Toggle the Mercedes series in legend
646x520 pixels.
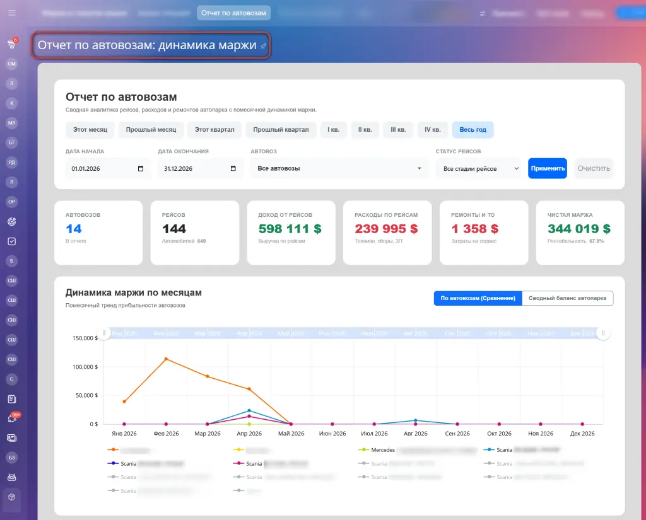tap(417, 450)
